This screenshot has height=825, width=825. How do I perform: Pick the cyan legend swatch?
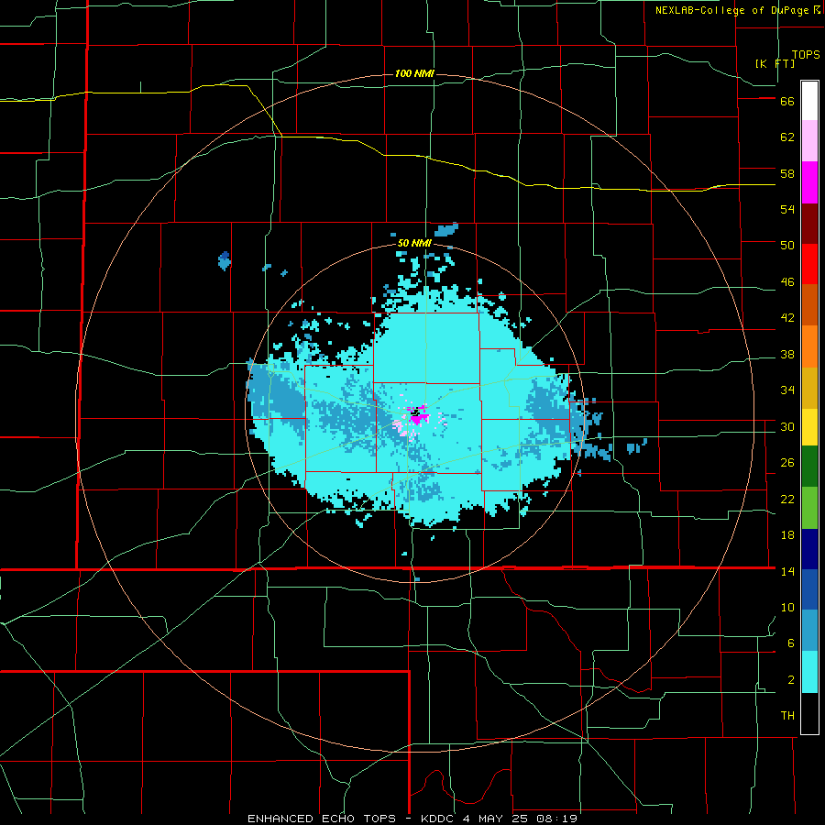[809, 672]
